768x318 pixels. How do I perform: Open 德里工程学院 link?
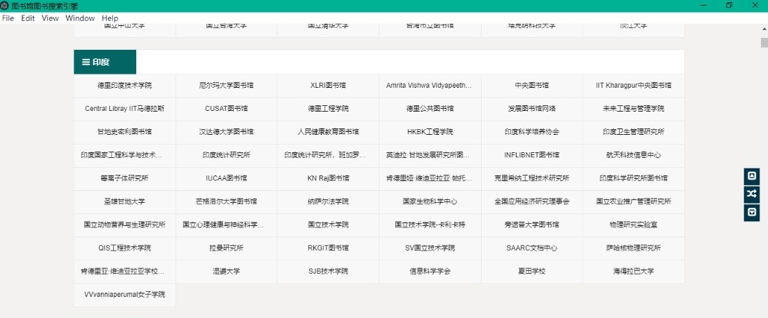328,109
